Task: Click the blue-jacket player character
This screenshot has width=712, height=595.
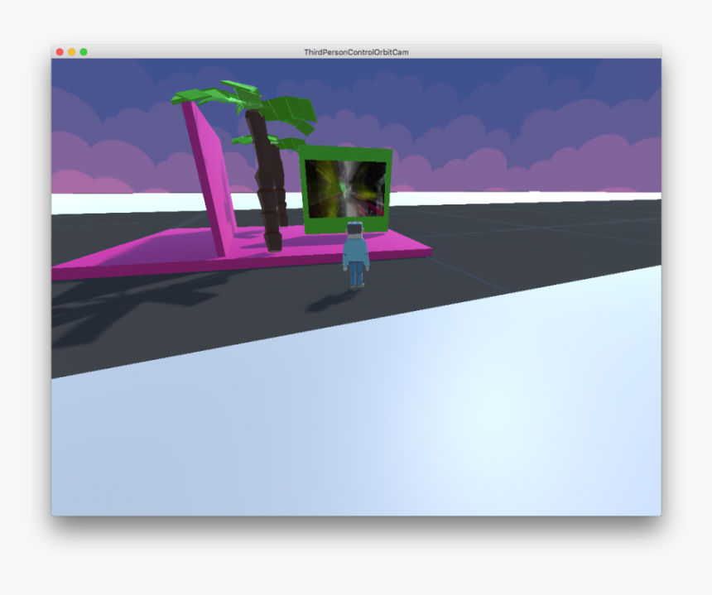Action: click(355, 255)
